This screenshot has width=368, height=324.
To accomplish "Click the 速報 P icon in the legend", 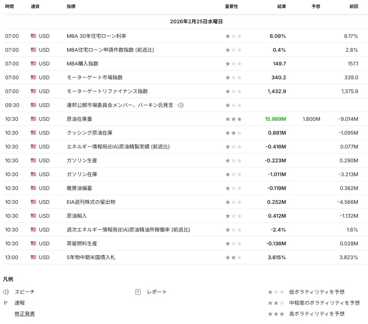I will [x=6, y=303].
